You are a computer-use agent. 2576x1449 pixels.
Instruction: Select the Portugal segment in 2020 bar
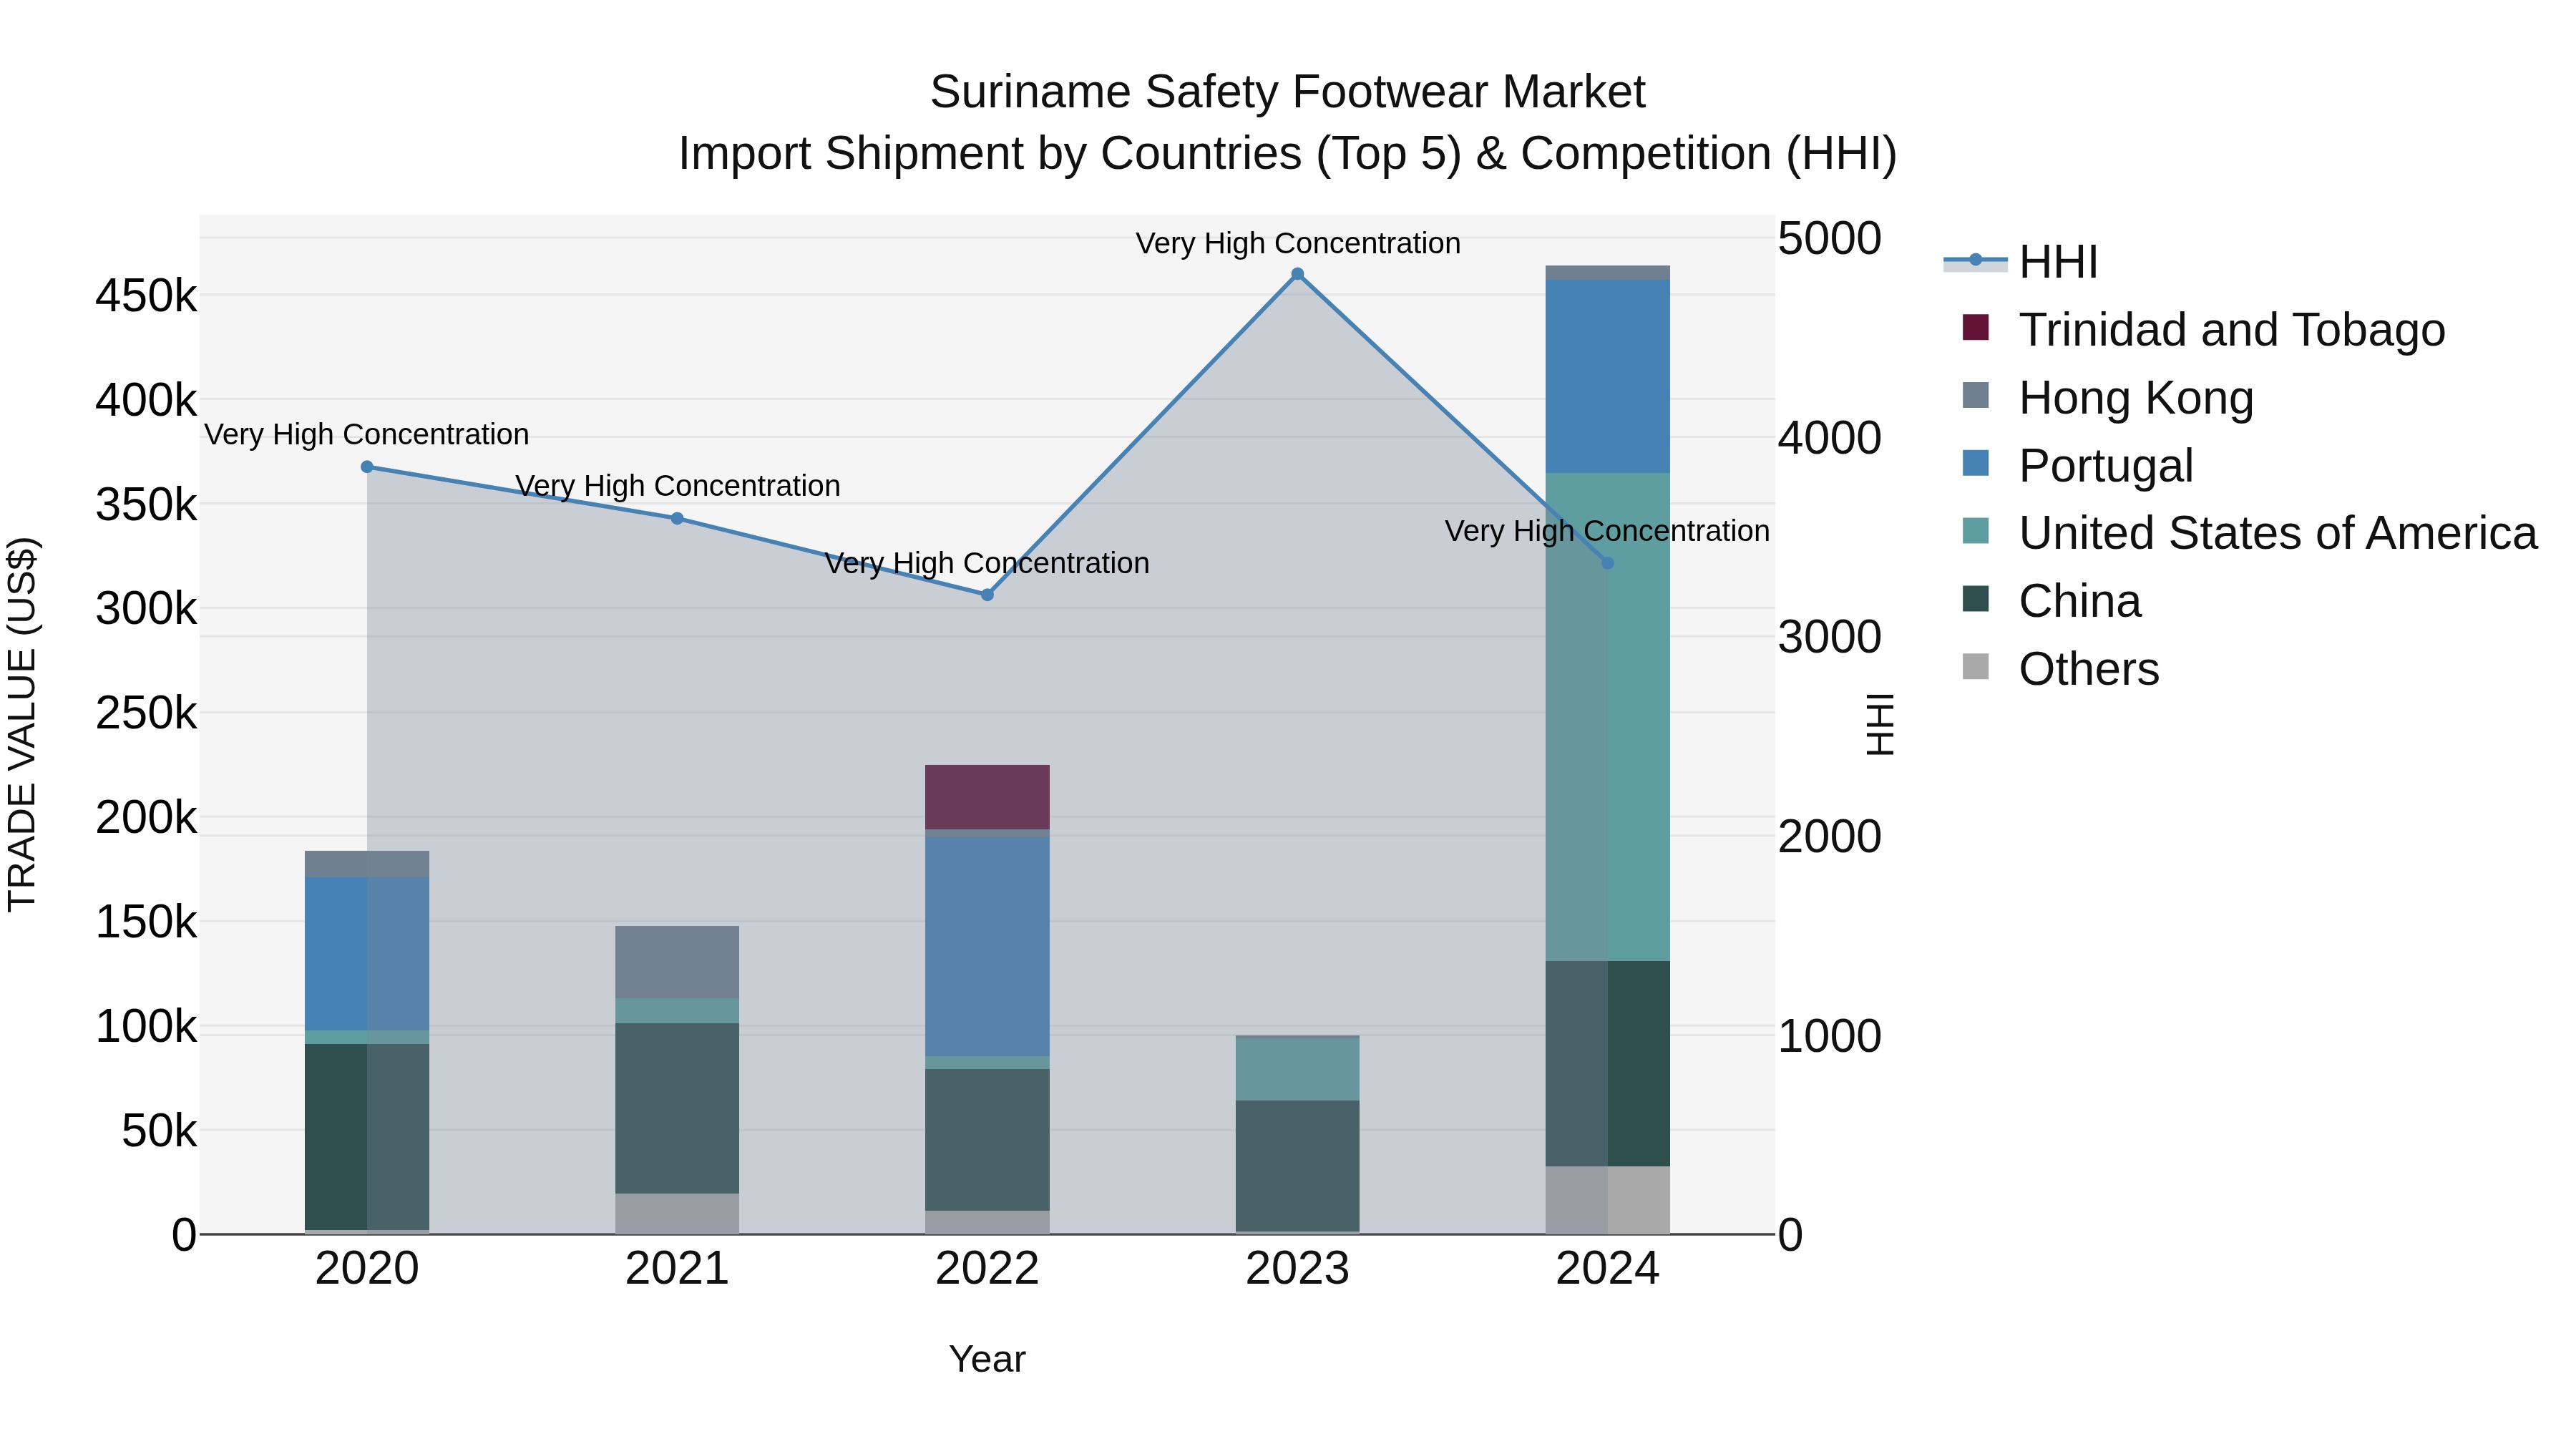pyautogui.click(x=367, y=954)
